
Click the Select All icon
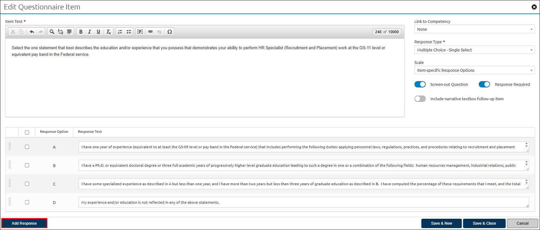69,32
